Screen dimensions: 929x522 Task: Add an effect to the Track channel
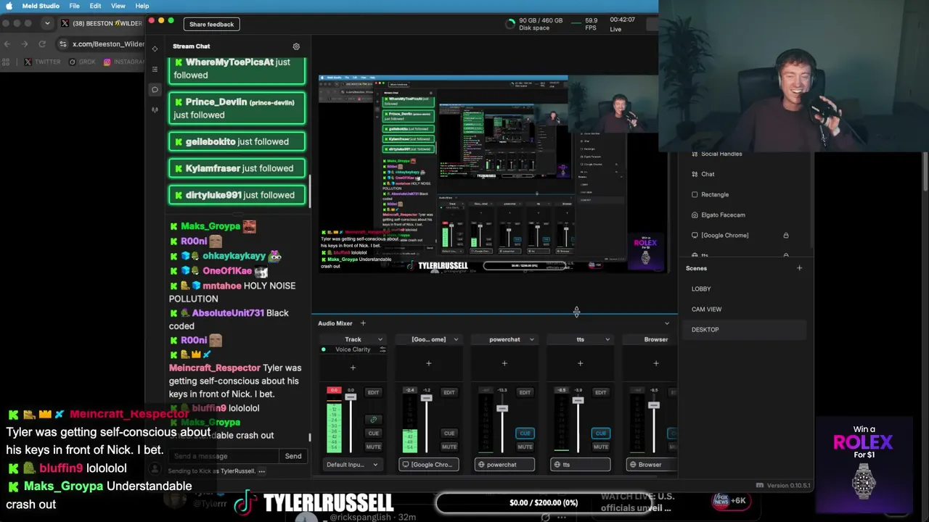(x=353, y=368)
